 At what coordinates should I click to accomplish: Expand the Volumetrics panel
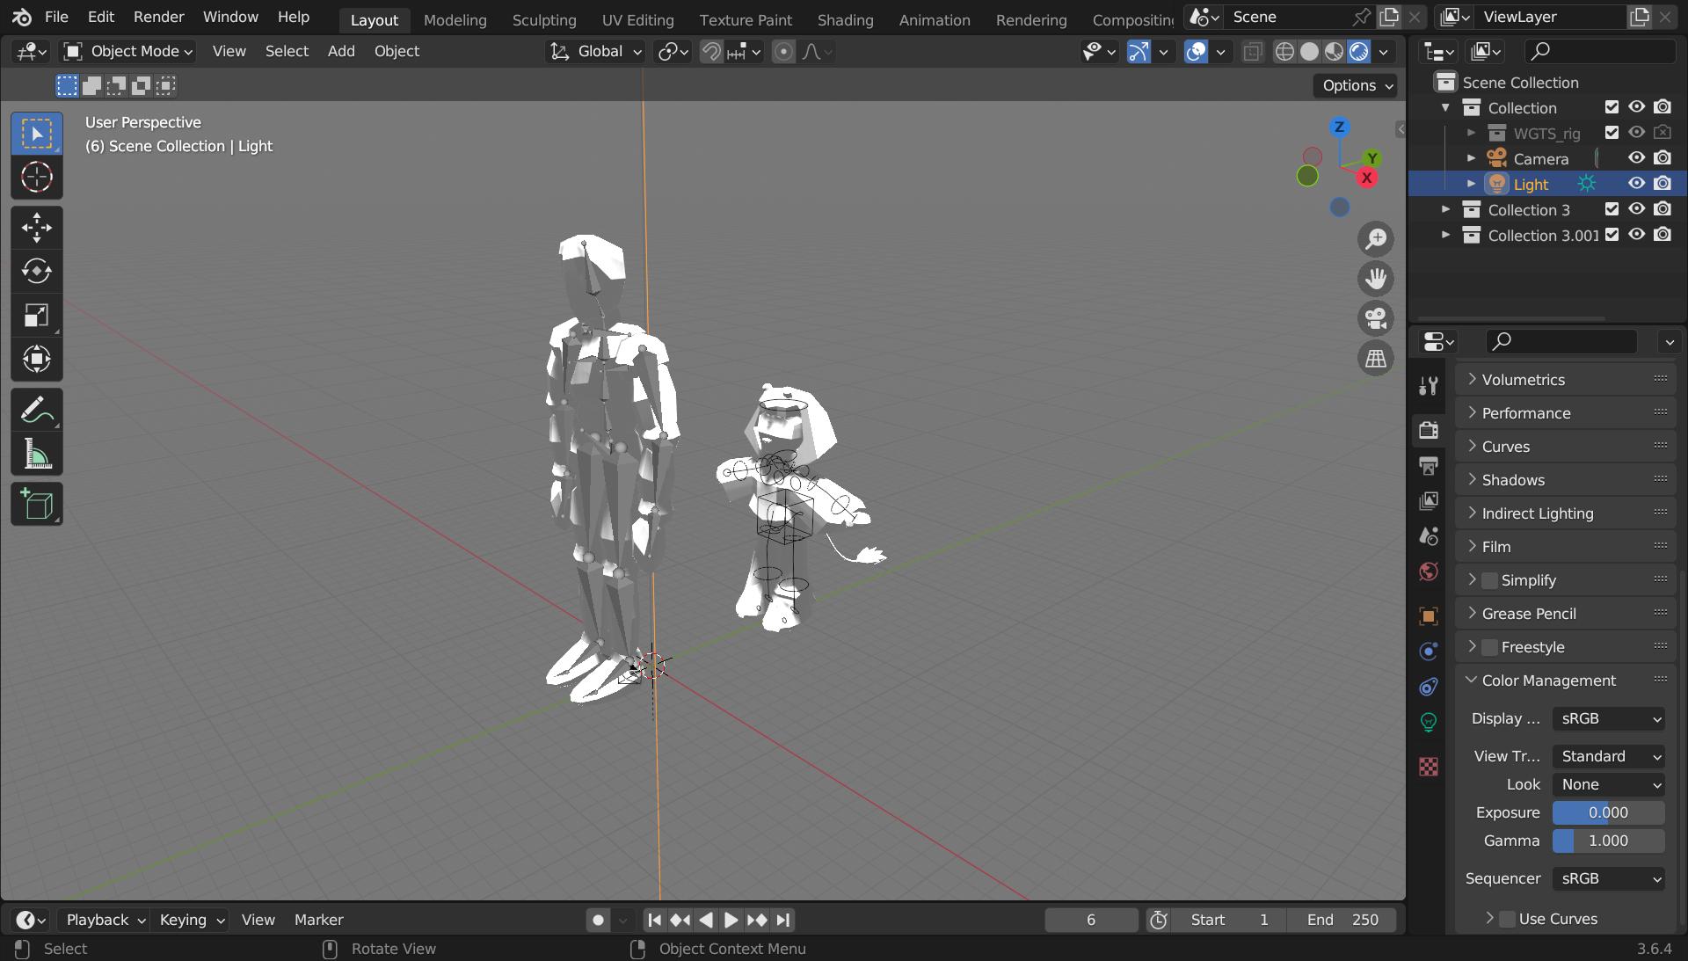pos(1565,380)
